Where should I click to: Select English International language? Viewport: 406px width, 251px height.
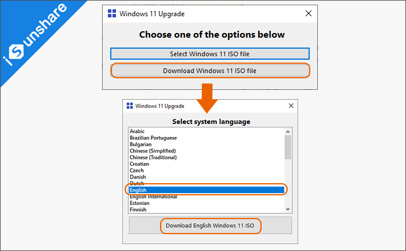[x=206, y=197]
